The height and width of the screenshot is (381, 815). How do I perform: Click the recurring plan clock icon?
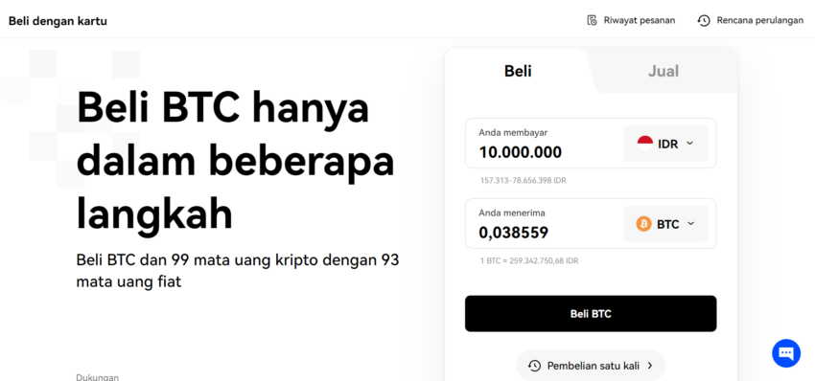click(704, 21)
